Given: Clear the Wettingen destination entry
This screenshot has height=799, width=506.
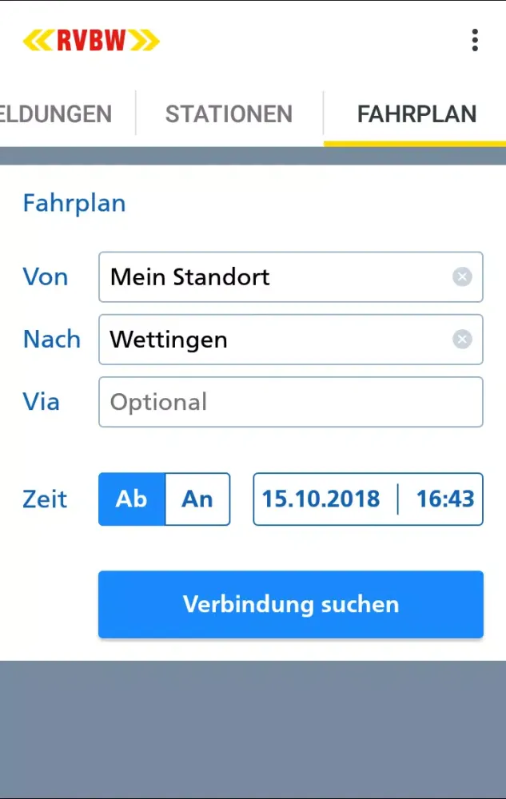Looking at the screenshot, I should [x=462, y=340].
